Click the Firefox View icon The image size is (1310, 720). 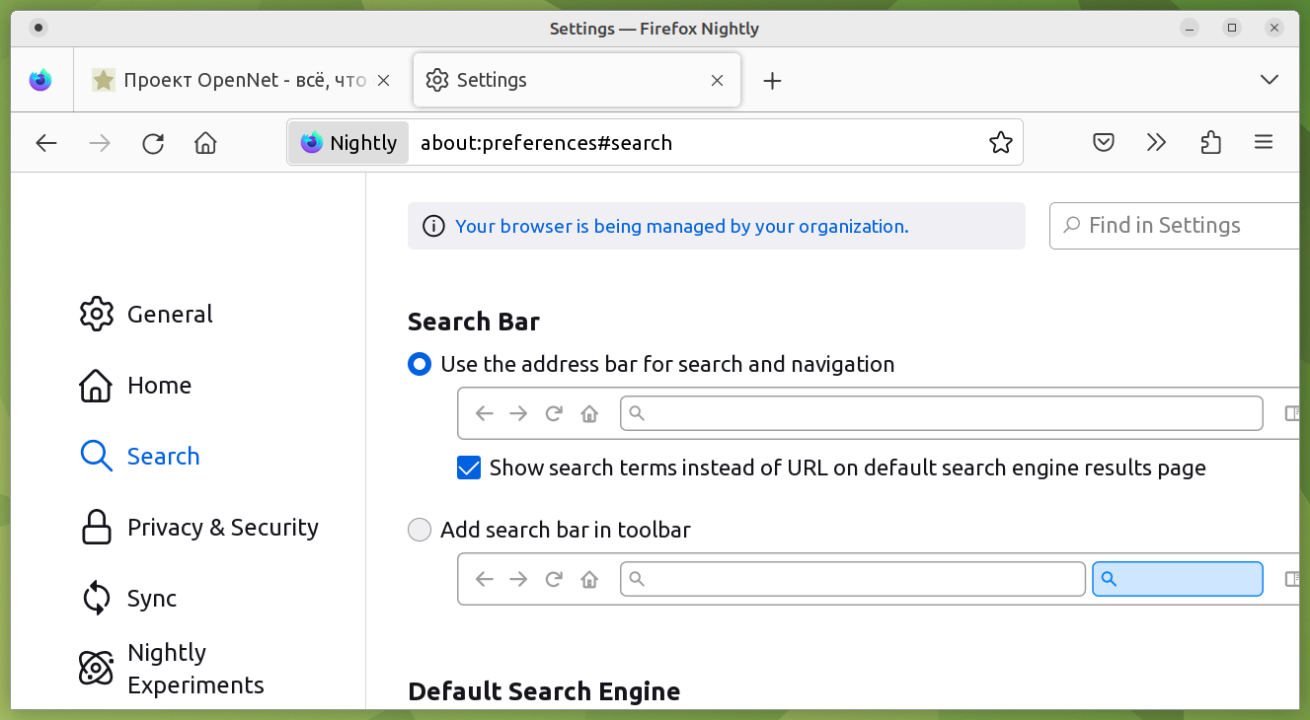click(x=40, y=80)
